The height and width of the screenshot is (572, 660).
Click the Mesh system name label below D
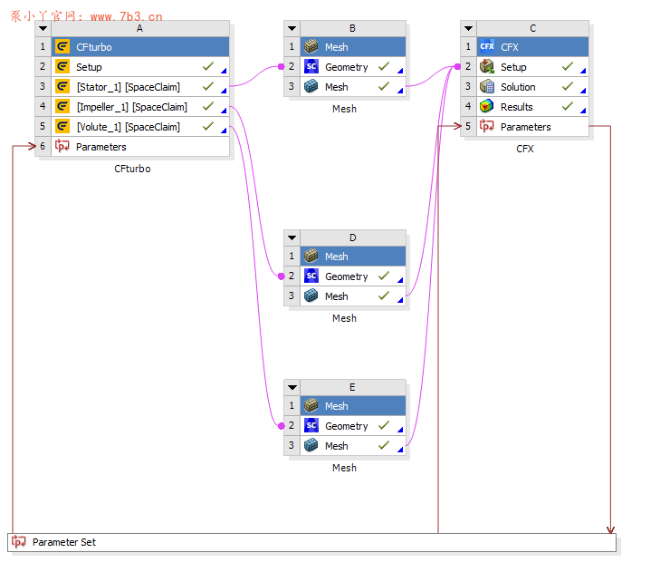tap(344, 318)
